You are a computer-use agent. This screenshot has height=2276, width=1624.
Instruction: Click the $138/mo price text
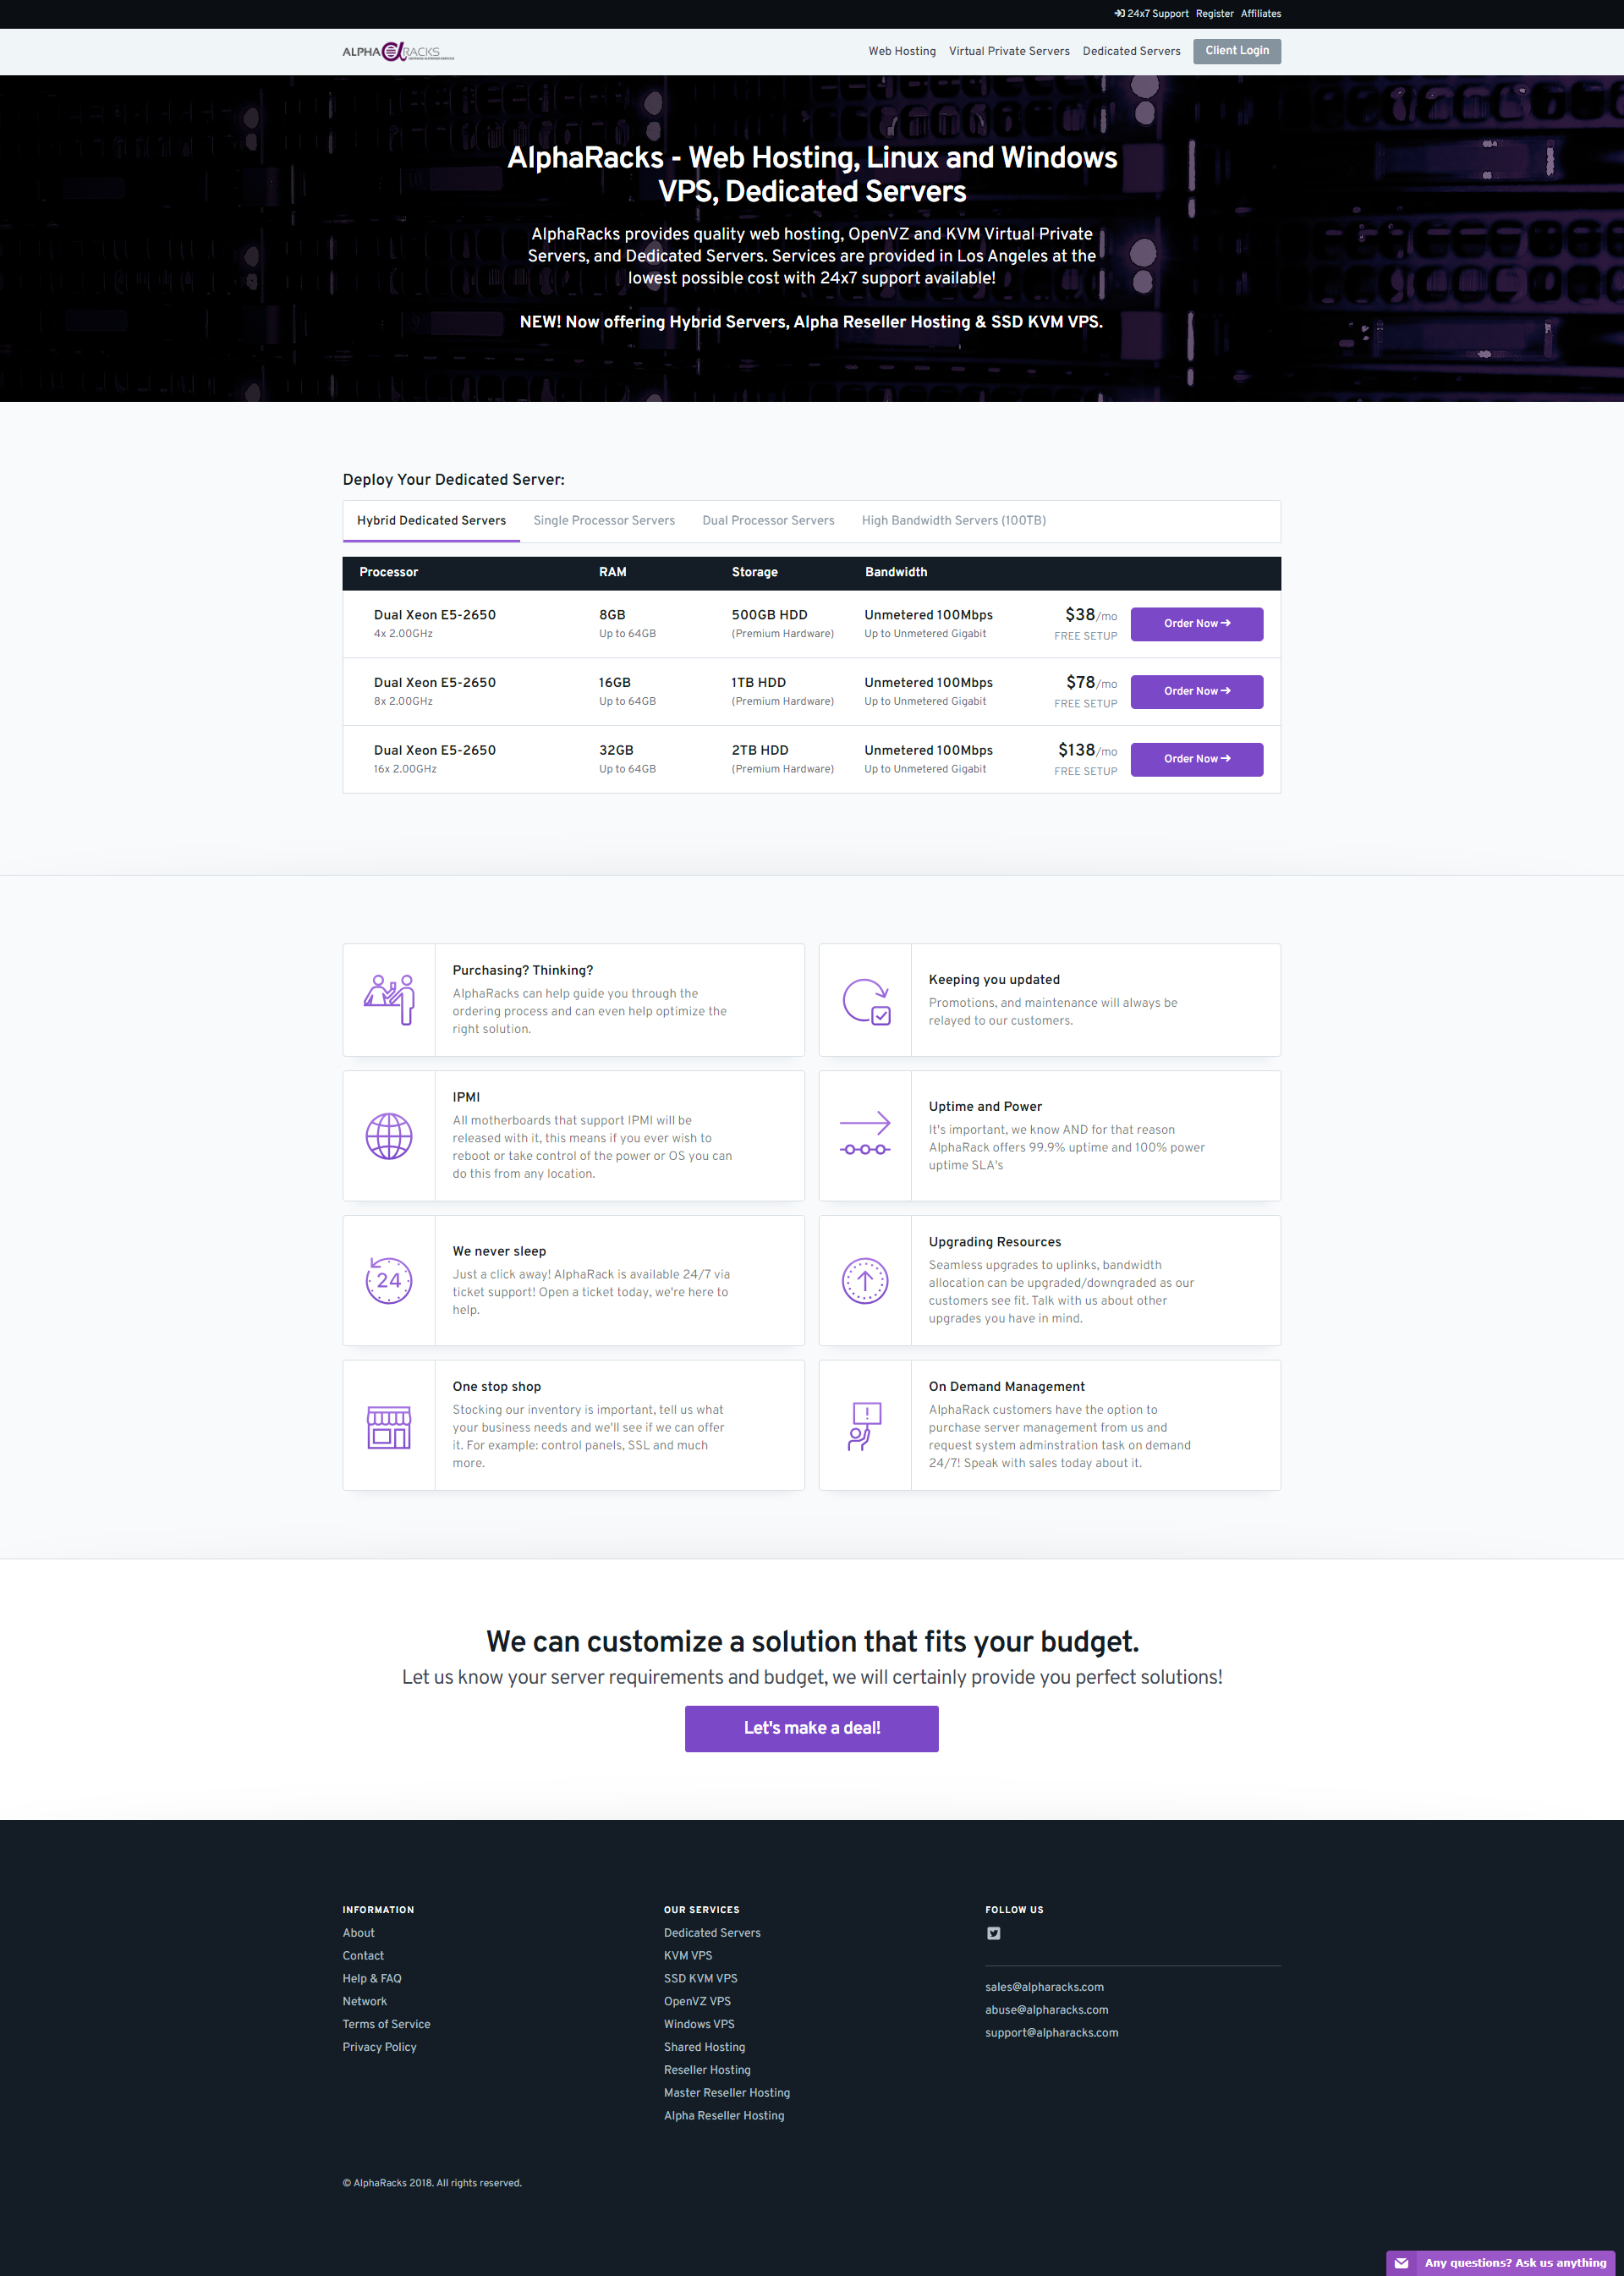[x=1088, y=750]
